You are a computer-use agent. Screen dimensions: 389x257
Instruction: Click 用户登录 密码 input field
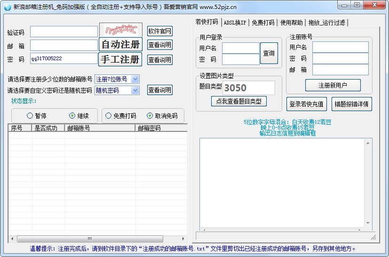coord(241,59)
